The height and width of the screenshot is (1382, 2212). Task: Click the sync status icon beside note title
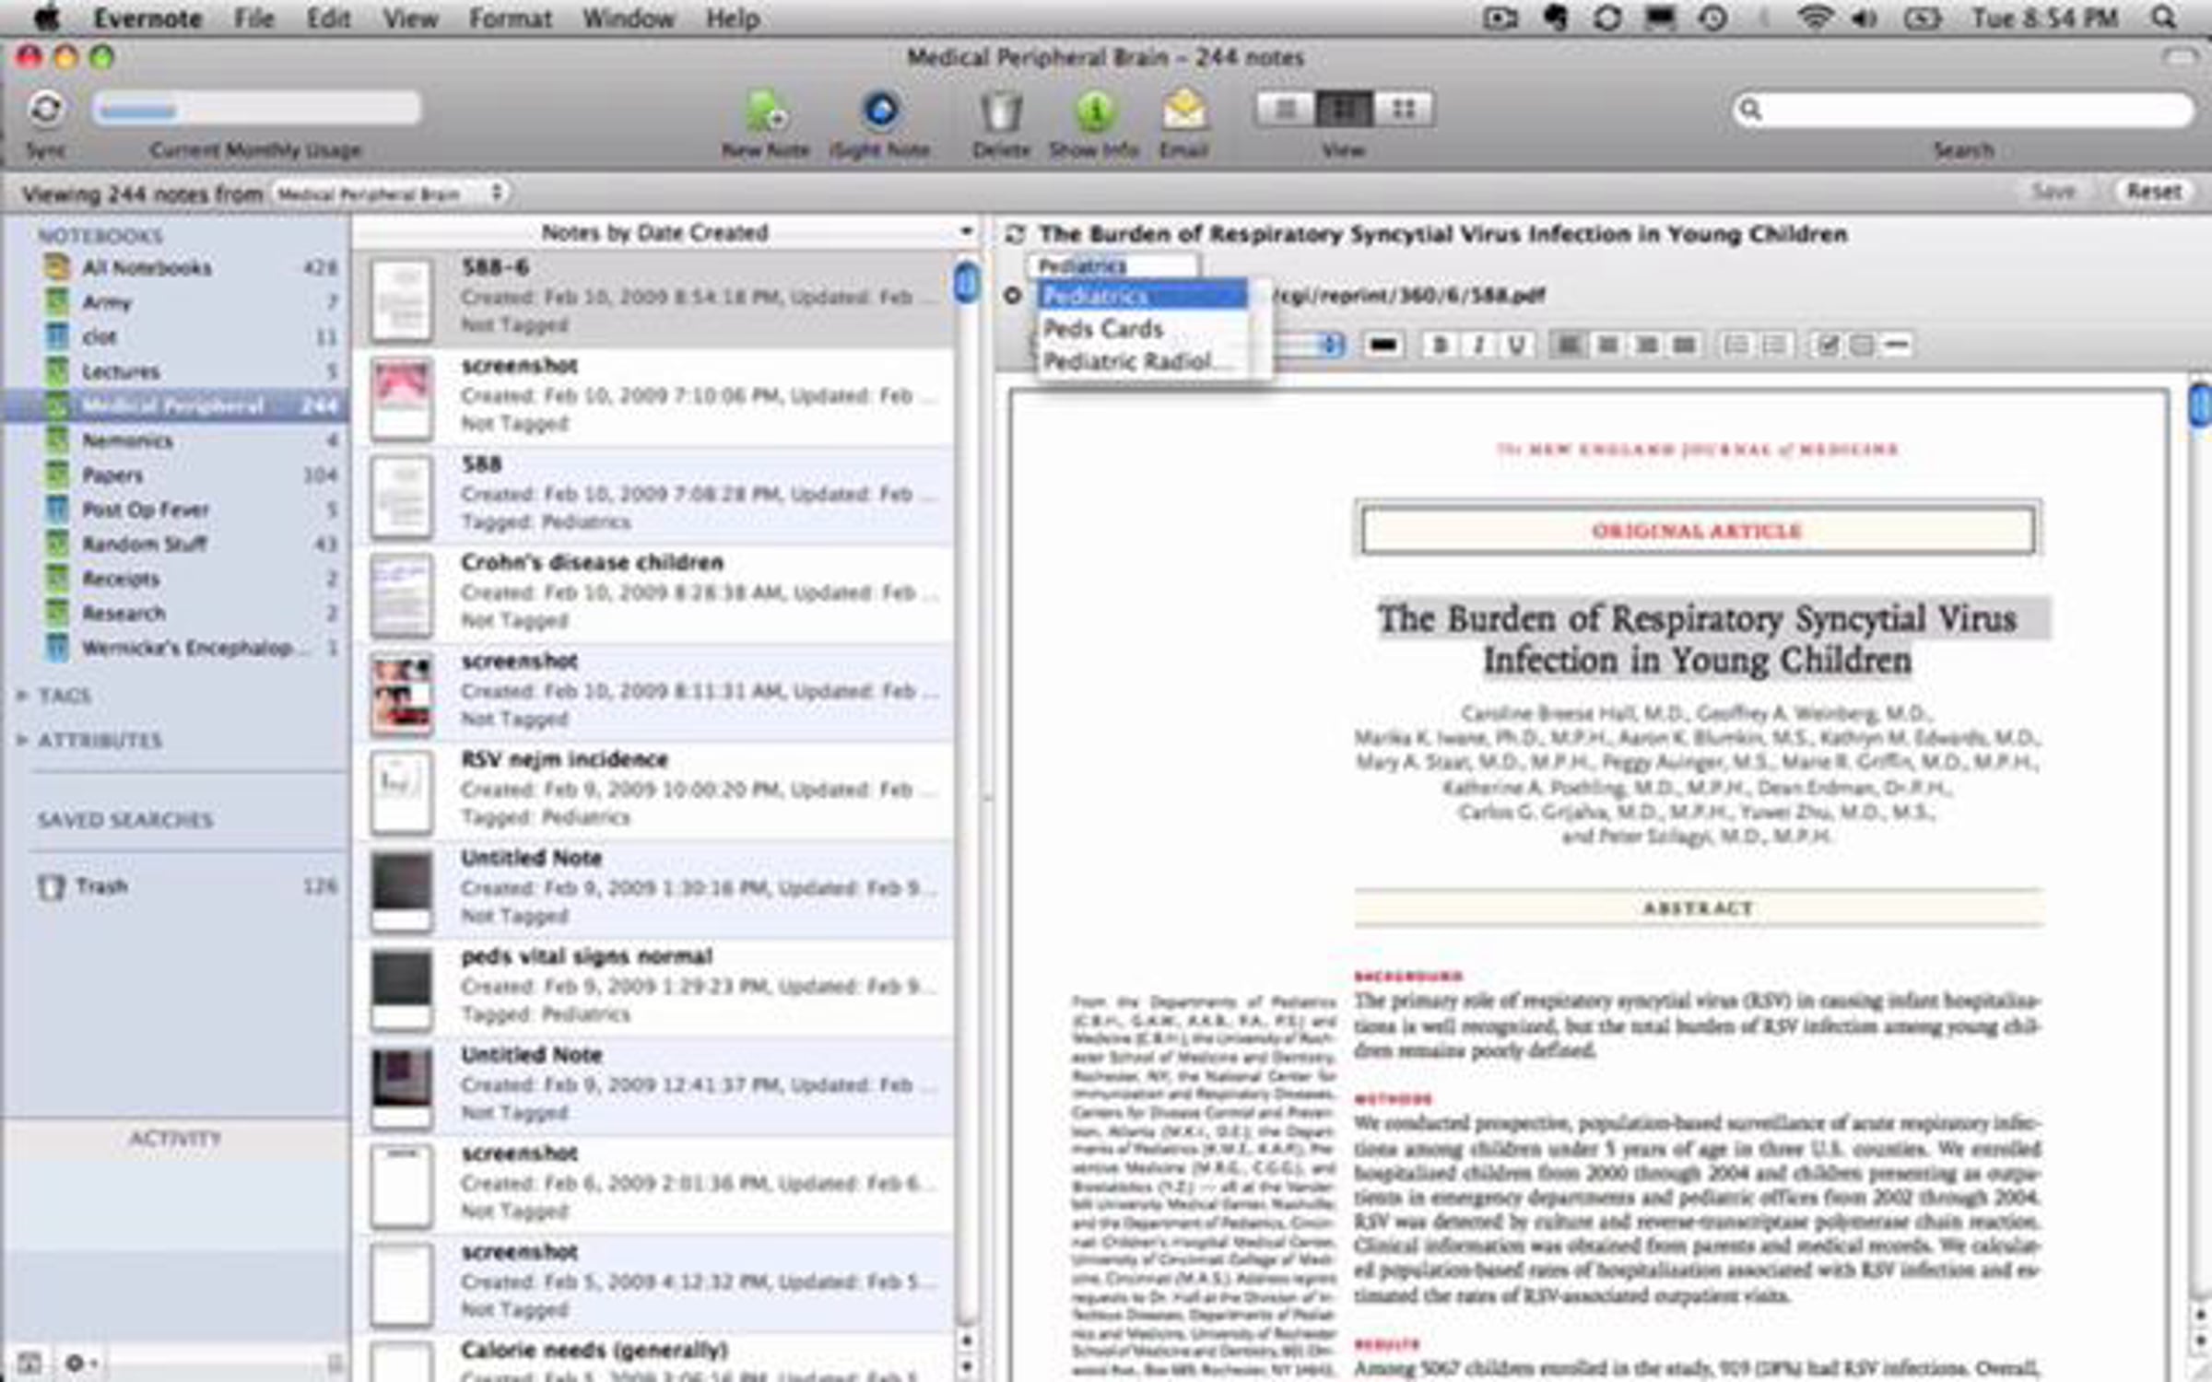pos(1015,234)
